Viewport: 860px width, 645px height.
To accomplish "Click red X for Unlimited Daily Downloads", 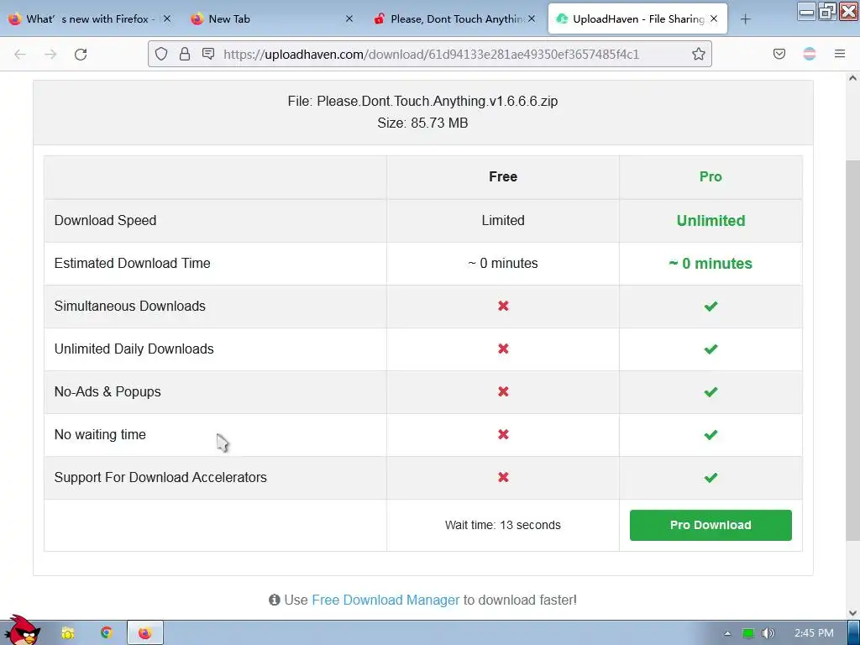I will click(503, 349).
